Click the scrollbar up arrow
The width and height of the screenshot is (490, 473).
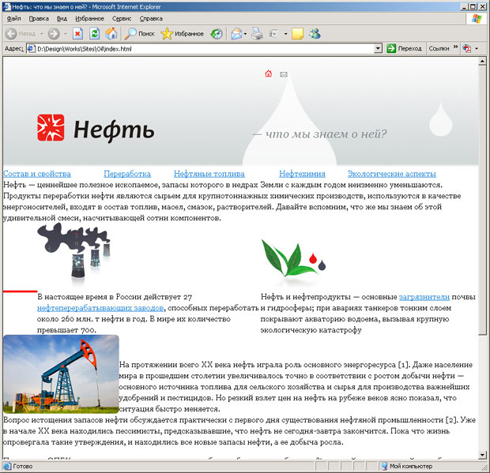tap(482, 62)
